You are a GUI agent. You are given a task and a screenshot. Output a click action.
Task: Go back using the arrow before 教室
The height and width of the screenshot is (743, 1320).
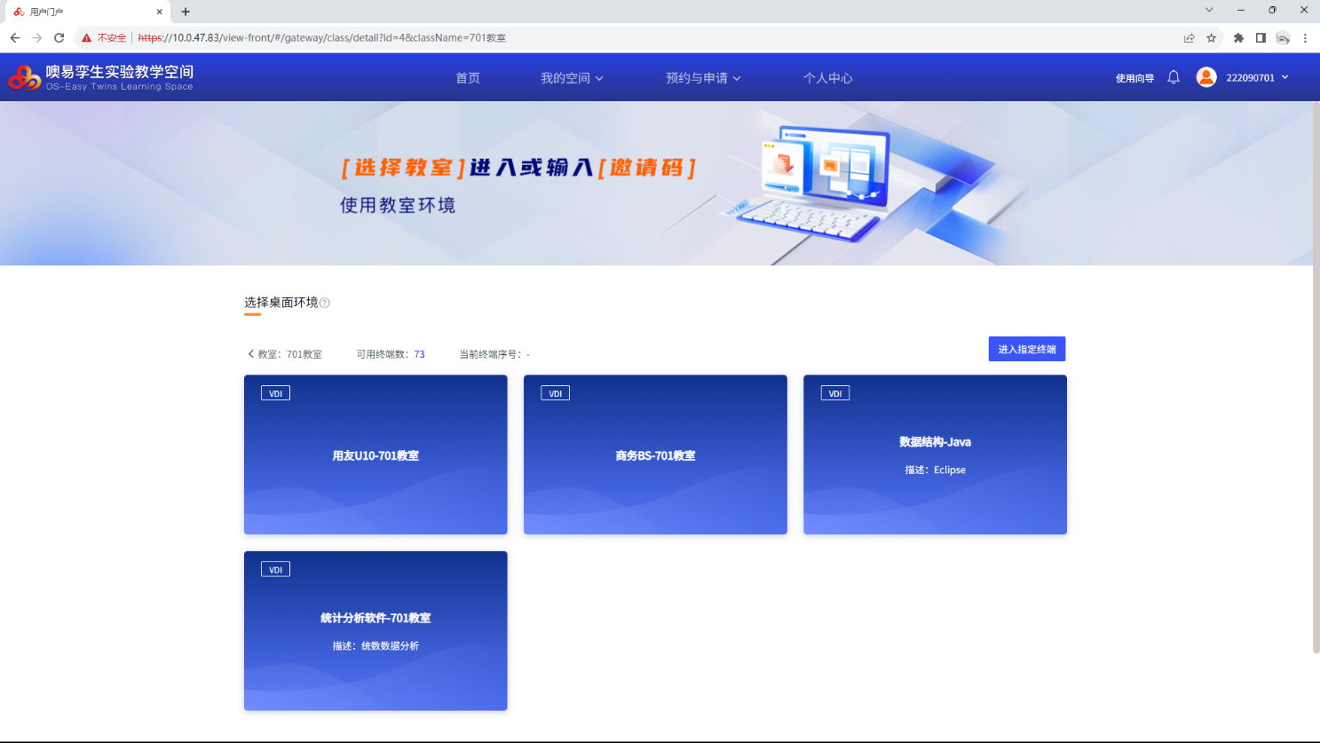tap(250, 354)
